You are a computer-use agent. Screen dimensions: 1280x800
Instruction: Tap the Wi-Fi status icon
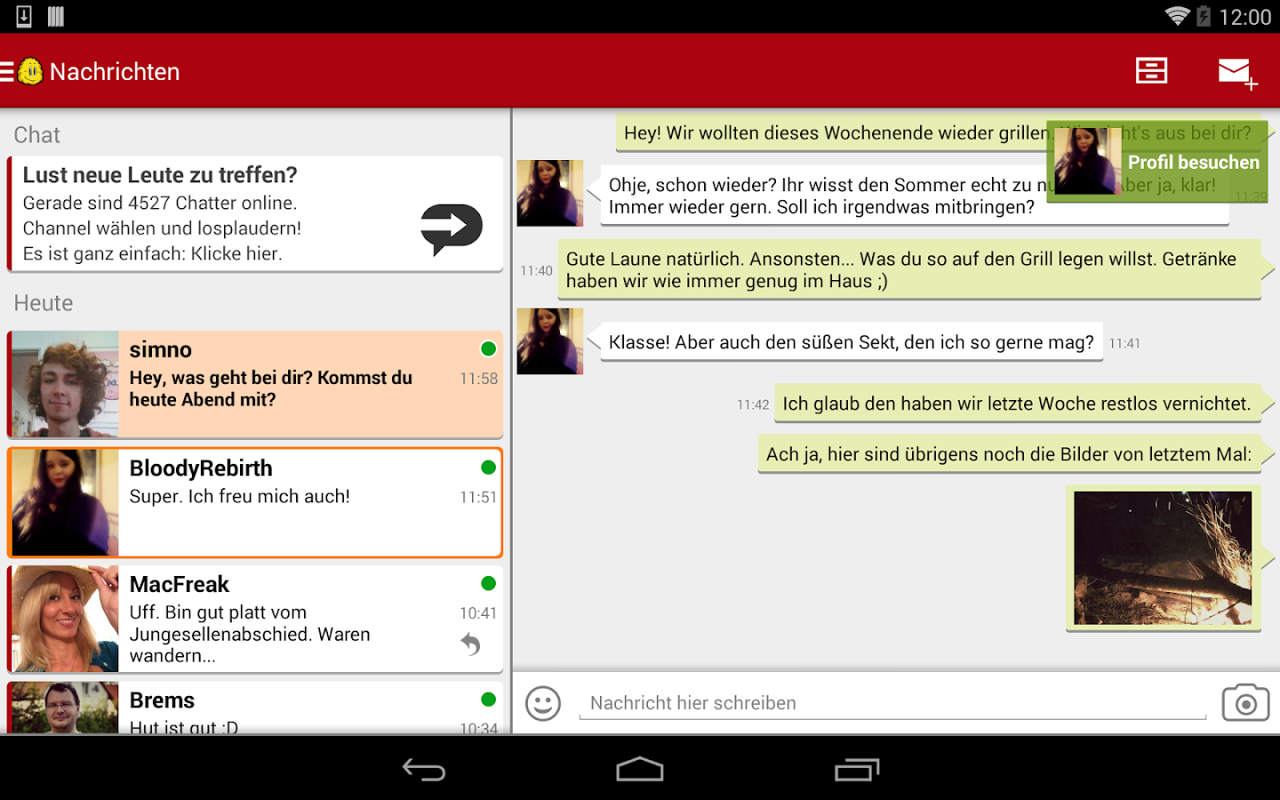tap(1177, 16)
